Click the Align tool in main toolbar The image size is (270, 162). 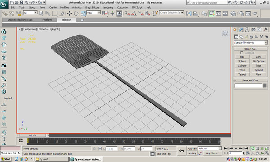click(x=196, y=13)
